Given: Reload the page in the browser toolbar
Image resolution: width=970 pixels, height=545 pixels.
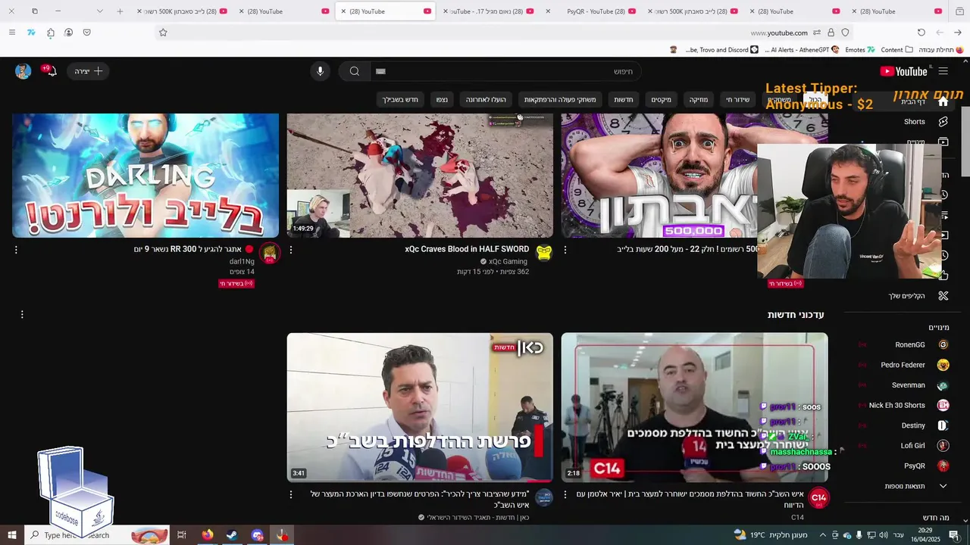Looking at the screenshot, I should [x=921, y=33].
